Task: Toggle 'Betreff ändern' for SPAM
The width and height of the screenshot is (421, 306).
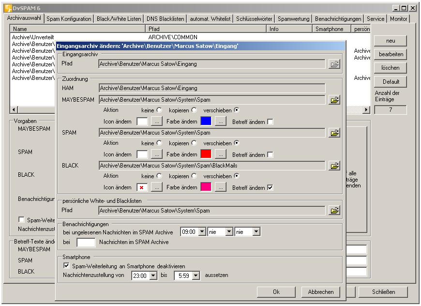Action: [x=271, y=155]
